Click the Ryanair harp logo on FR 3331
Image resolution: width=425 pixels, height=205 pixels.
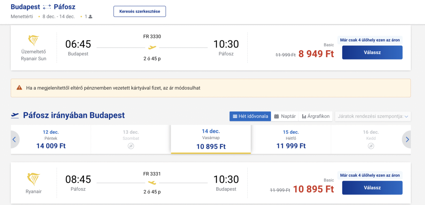point(34,180)
